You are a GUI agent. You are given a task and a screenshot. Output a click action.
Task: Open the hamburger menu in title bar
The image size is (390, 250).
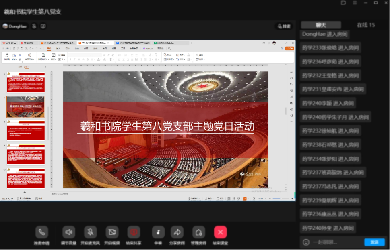[355, 3]
